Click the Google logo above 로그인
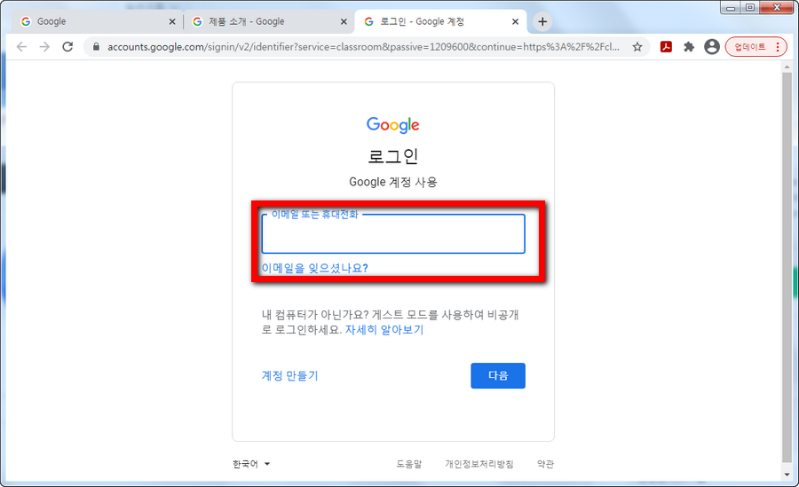Viewport: 799px width, 487px height. click(393, 124)
